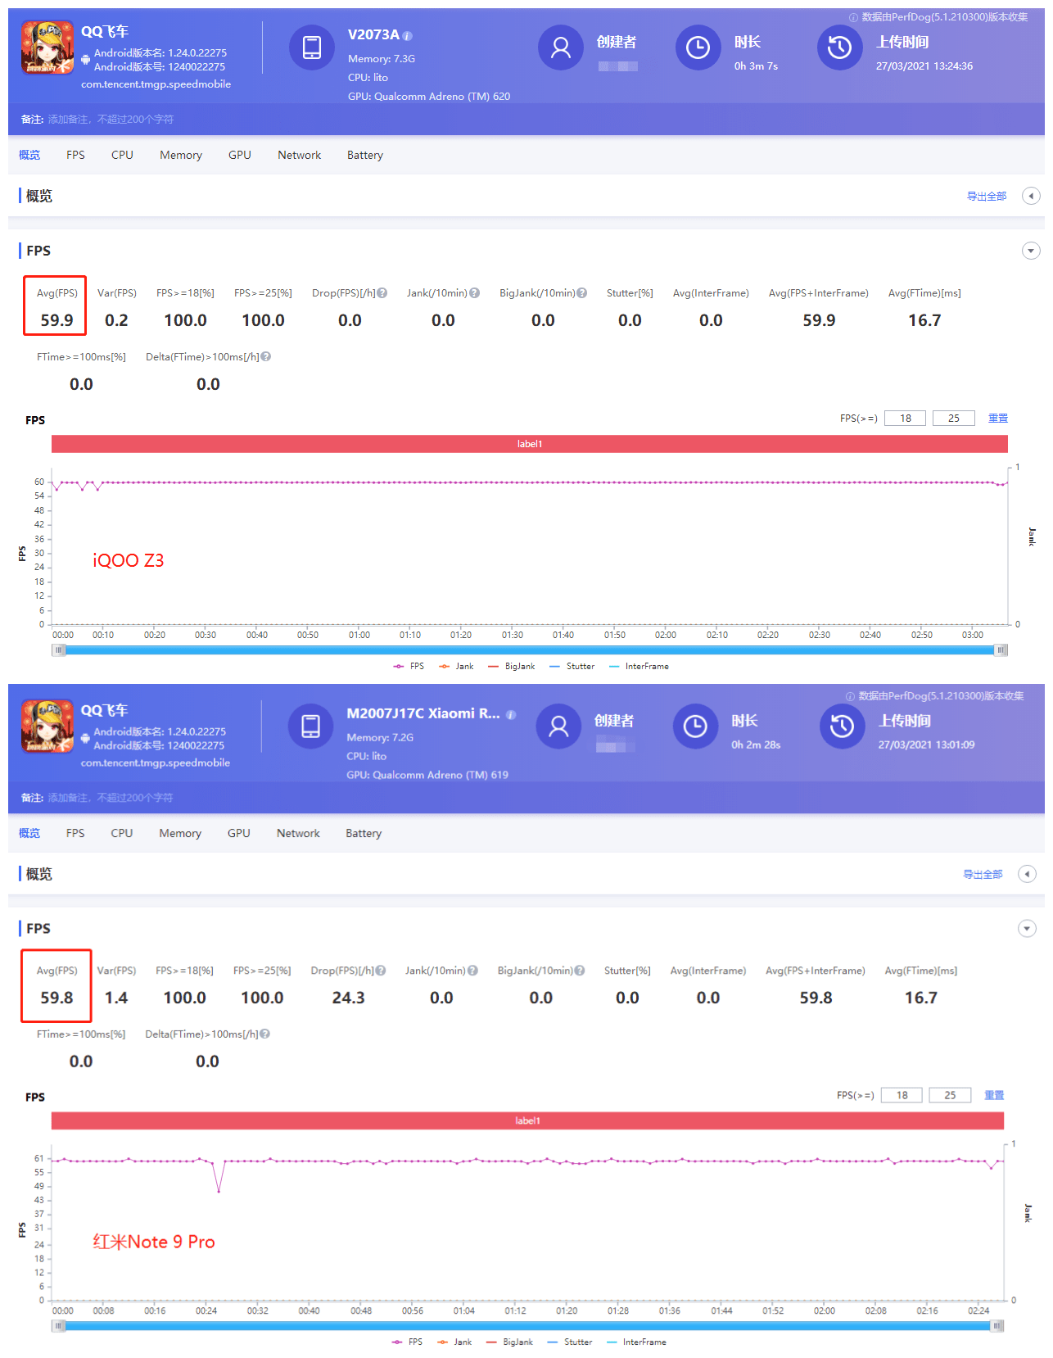Image resolution: width=1053 pixels, height=1358 pixels.
Task: Open CPU tab in top report
Action: coord(122,155)
